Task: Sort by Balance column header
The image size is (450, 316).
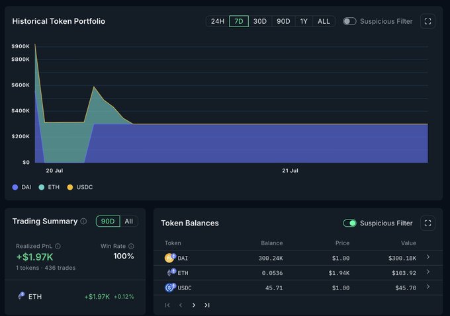Action: (x=272, y=243)
